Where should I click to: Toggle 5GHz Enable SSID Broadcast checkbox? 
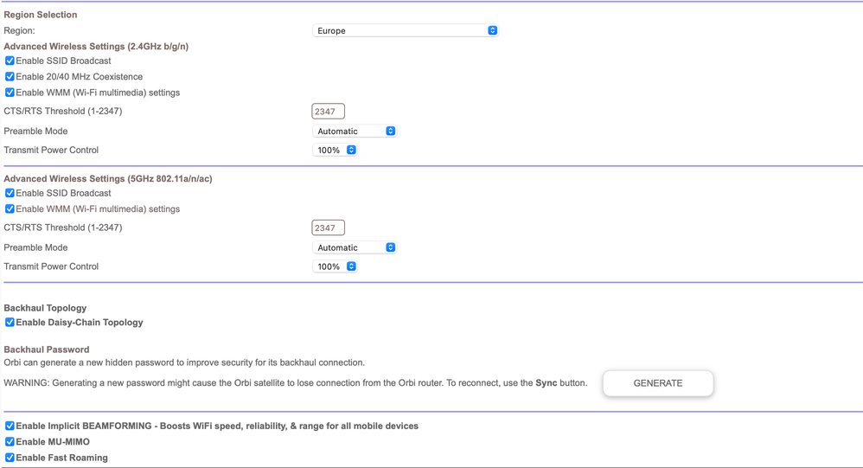tap(10, 194)
